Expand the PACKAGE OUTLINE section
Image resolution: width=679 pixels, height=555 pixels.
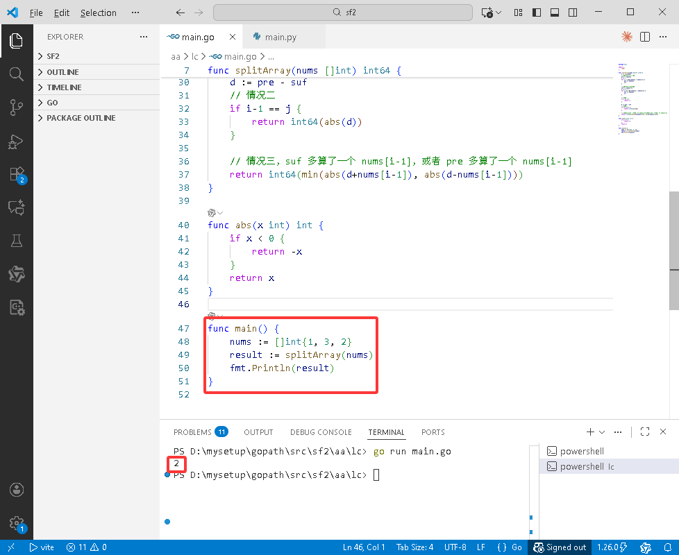coord(96,118)
